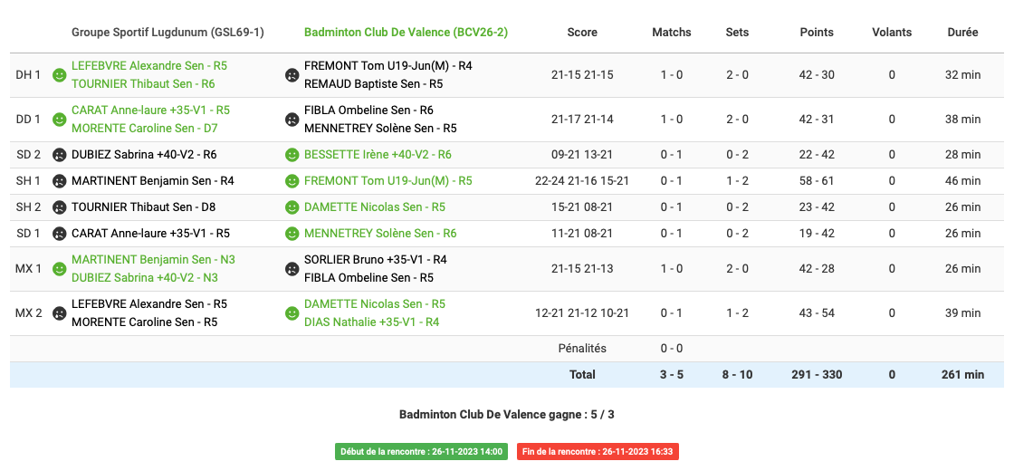Viewport: 1014px width, 471px height.
Task: Select the Sets column header
Action: [737, 33]
